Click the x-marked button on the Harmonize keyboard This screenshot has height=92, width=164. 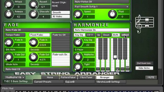click(x=117, y=69)
